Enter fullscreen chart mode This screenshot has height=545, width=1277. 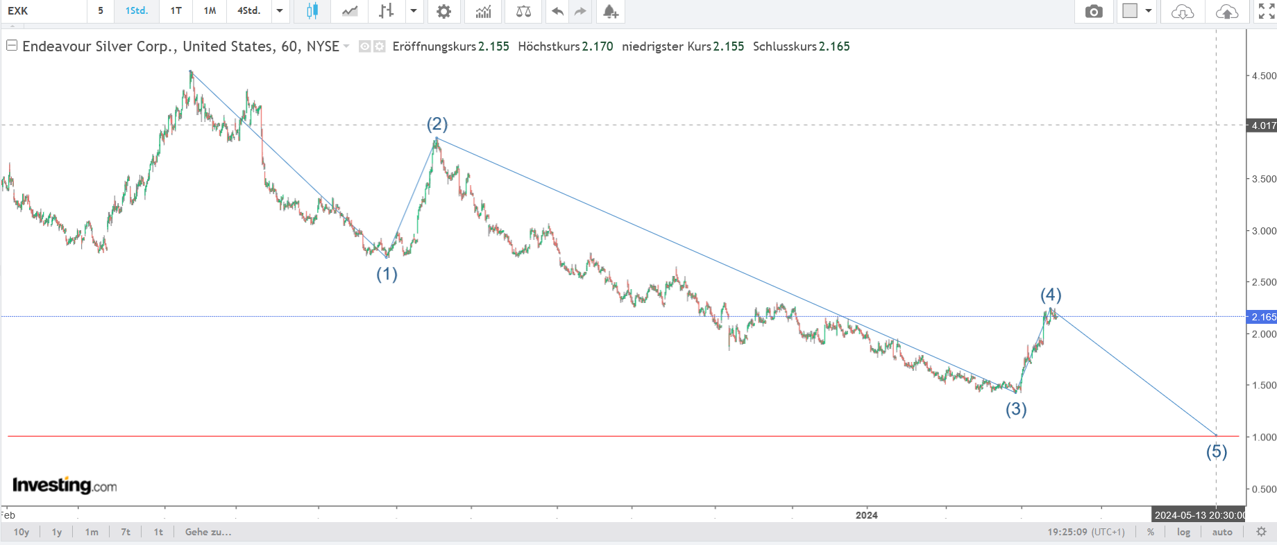1267,11
